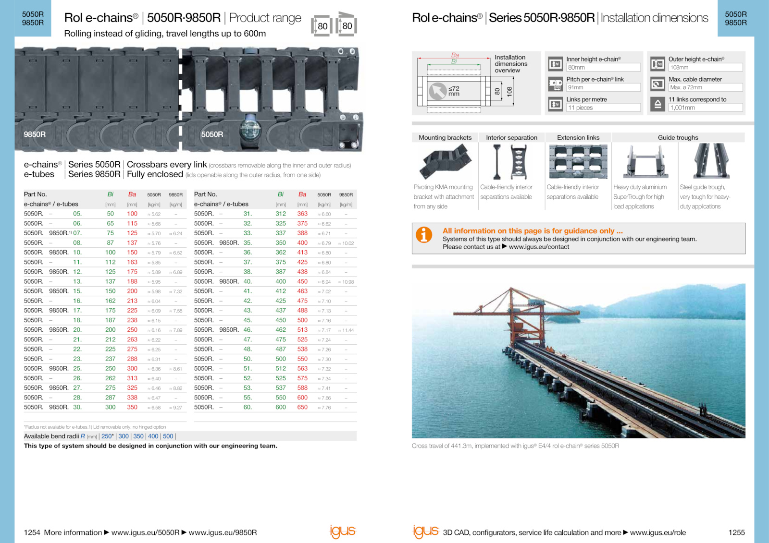The width and height of the screenshot is (769, 543).
Task: Open the www.igus.eu/5050R link
Action: (x=146, y=532)
